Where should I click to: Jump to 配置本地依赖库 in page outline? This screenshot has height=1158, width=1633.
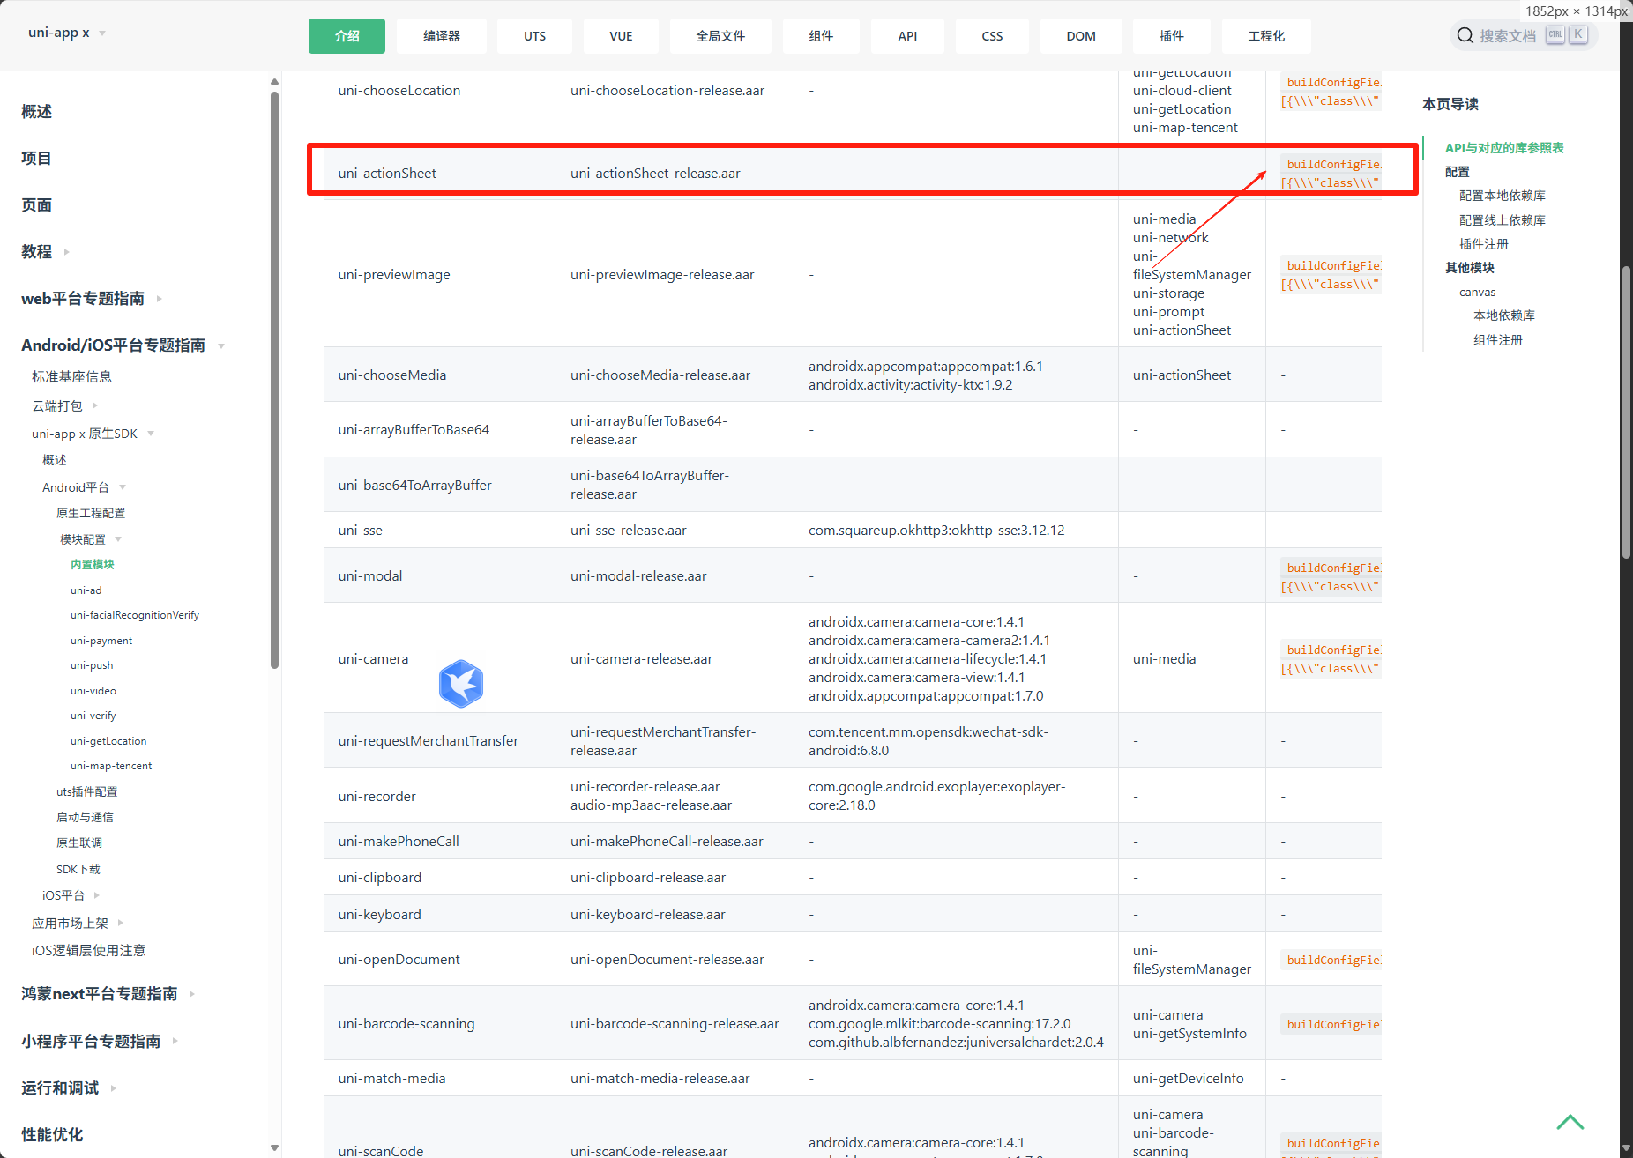(1503, 196)
